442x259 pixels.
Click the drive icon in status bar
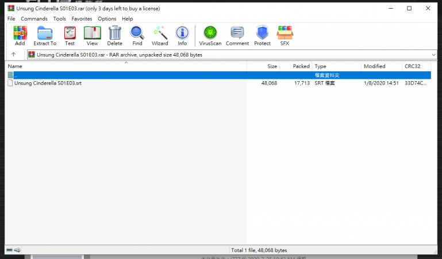(10, 250)
